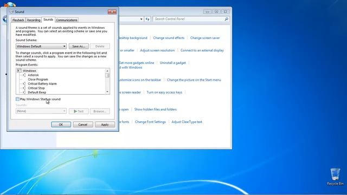Switch to the Recording tab
This screenshot has height=195, width=347.
coord(34,20)
